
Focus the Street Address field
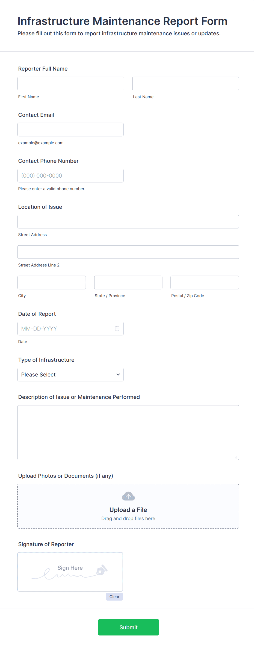point(128,222)
